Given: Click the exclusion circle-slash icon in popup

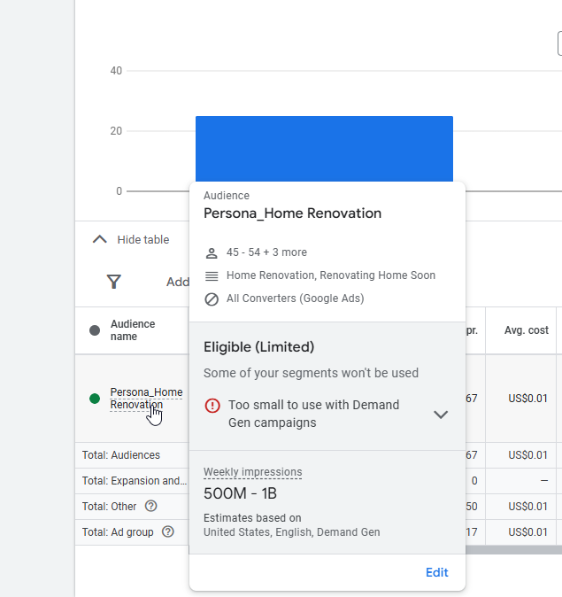Looking at the screenshot, I should [212, 298].
